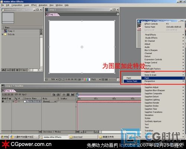186x149 pixels.
Task: Click the Windows Start button
Action: pos(4,137)
